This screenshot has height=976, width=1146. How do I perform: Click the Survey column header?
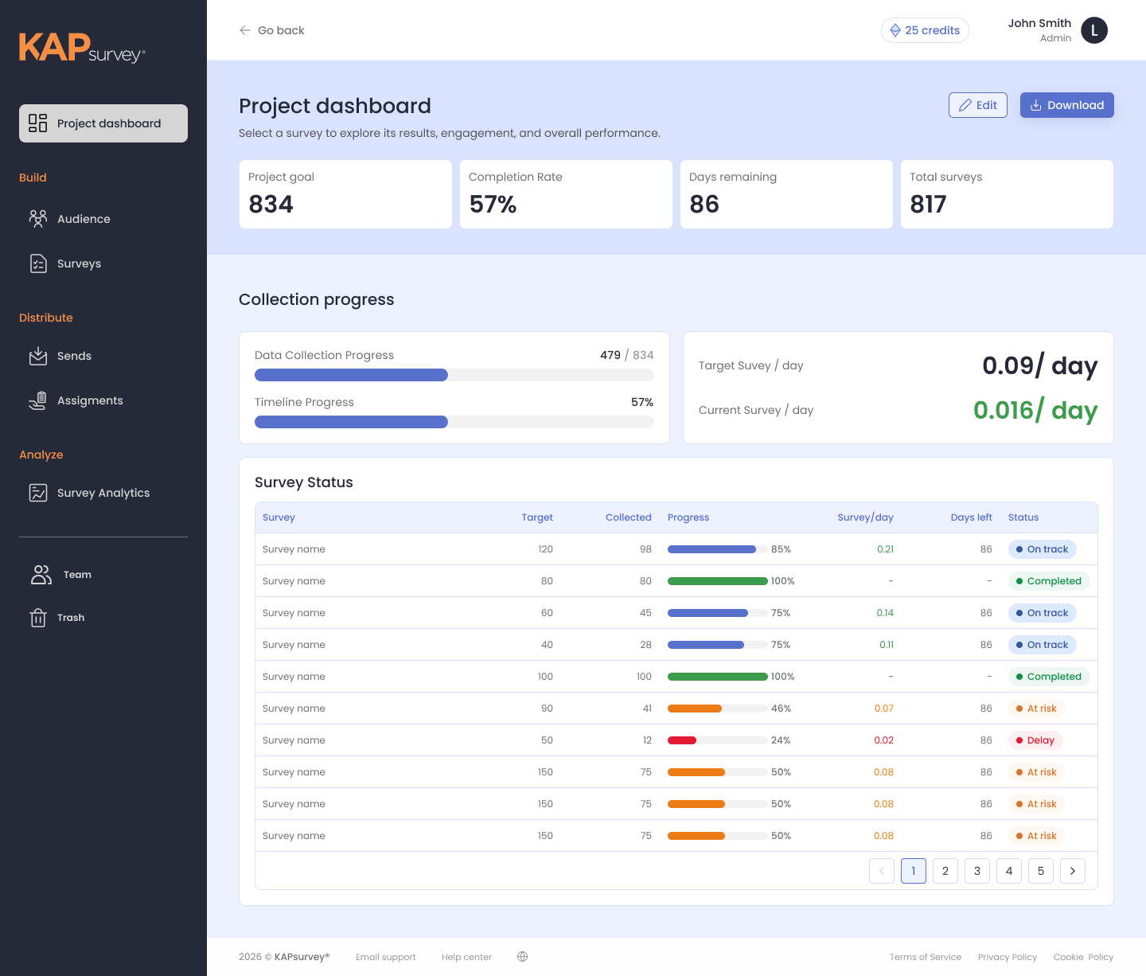279,517
